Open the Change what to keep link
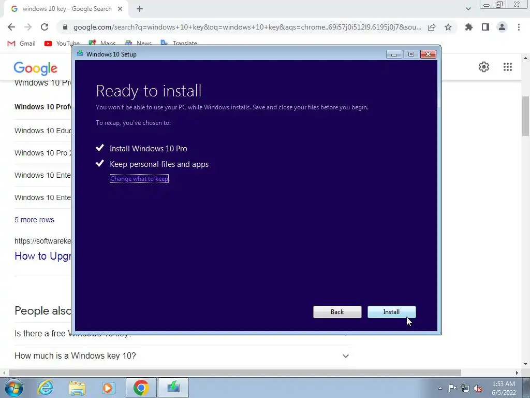This screenshot has width=530, height=398. click(139, 179)
